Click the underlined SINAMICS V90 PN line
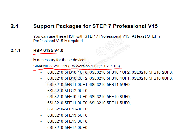The image size is (174, 132). [x=76, y=66]
